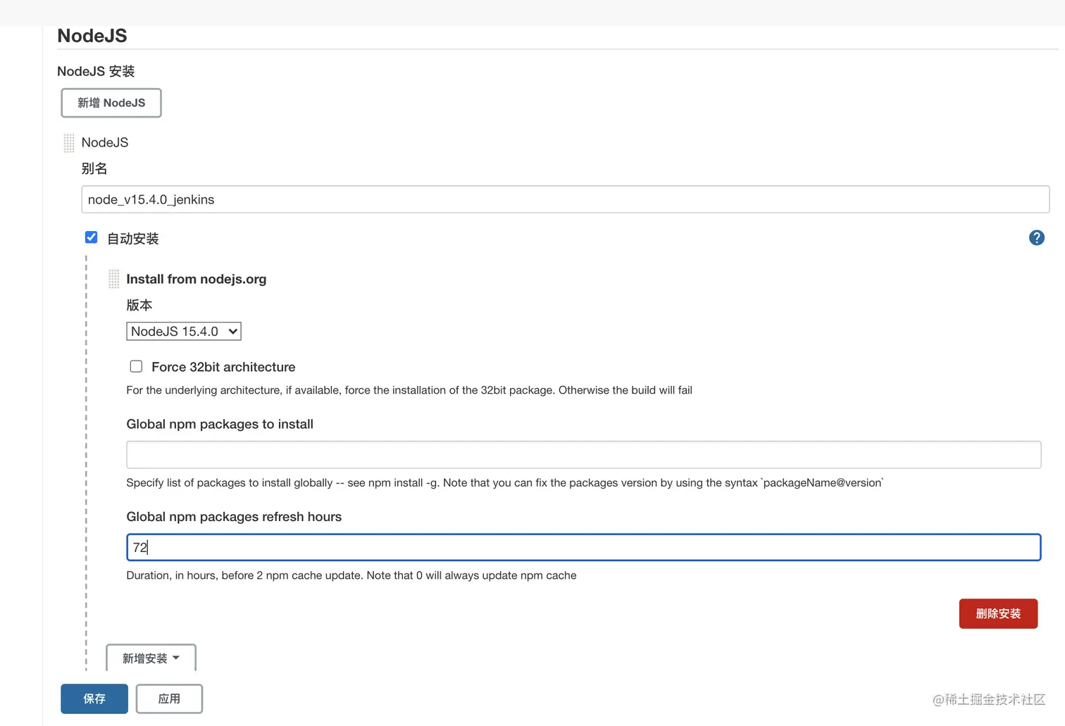This screenshot has height=726, width=1065.
Task: Click the npm refresh hours field
Action: click(x=583, y=547)
